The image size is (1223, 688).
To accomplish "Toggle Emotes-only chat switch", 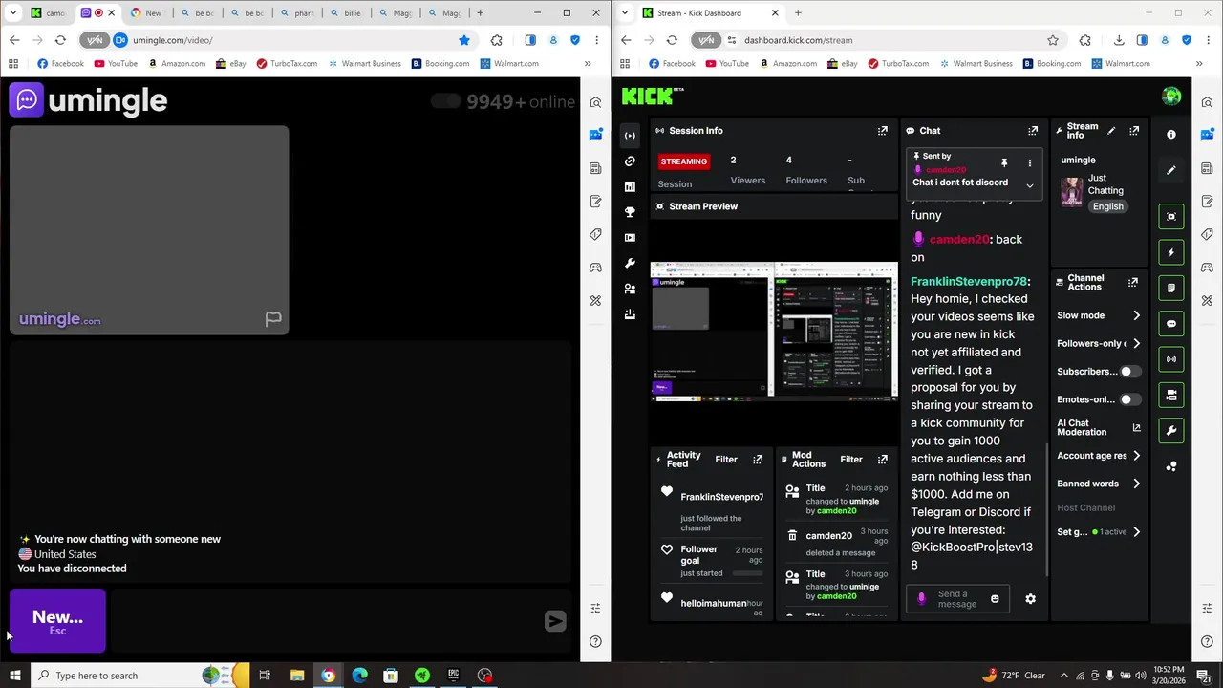I will click(x=1129, y=399).
